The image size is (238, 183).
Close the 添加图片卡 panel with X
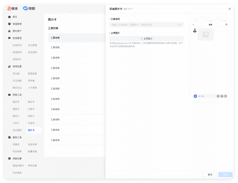pyautogui.click(x=230, y=9)
